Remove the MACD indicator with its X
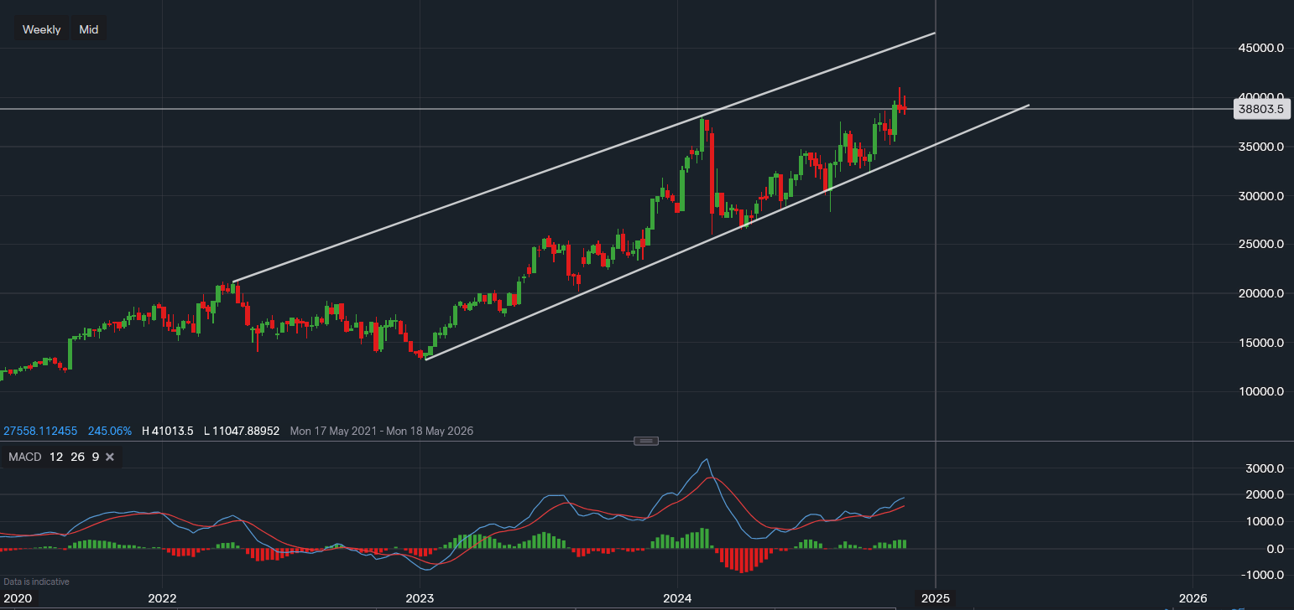This screenshot has height=610, width=1294. 110,457
